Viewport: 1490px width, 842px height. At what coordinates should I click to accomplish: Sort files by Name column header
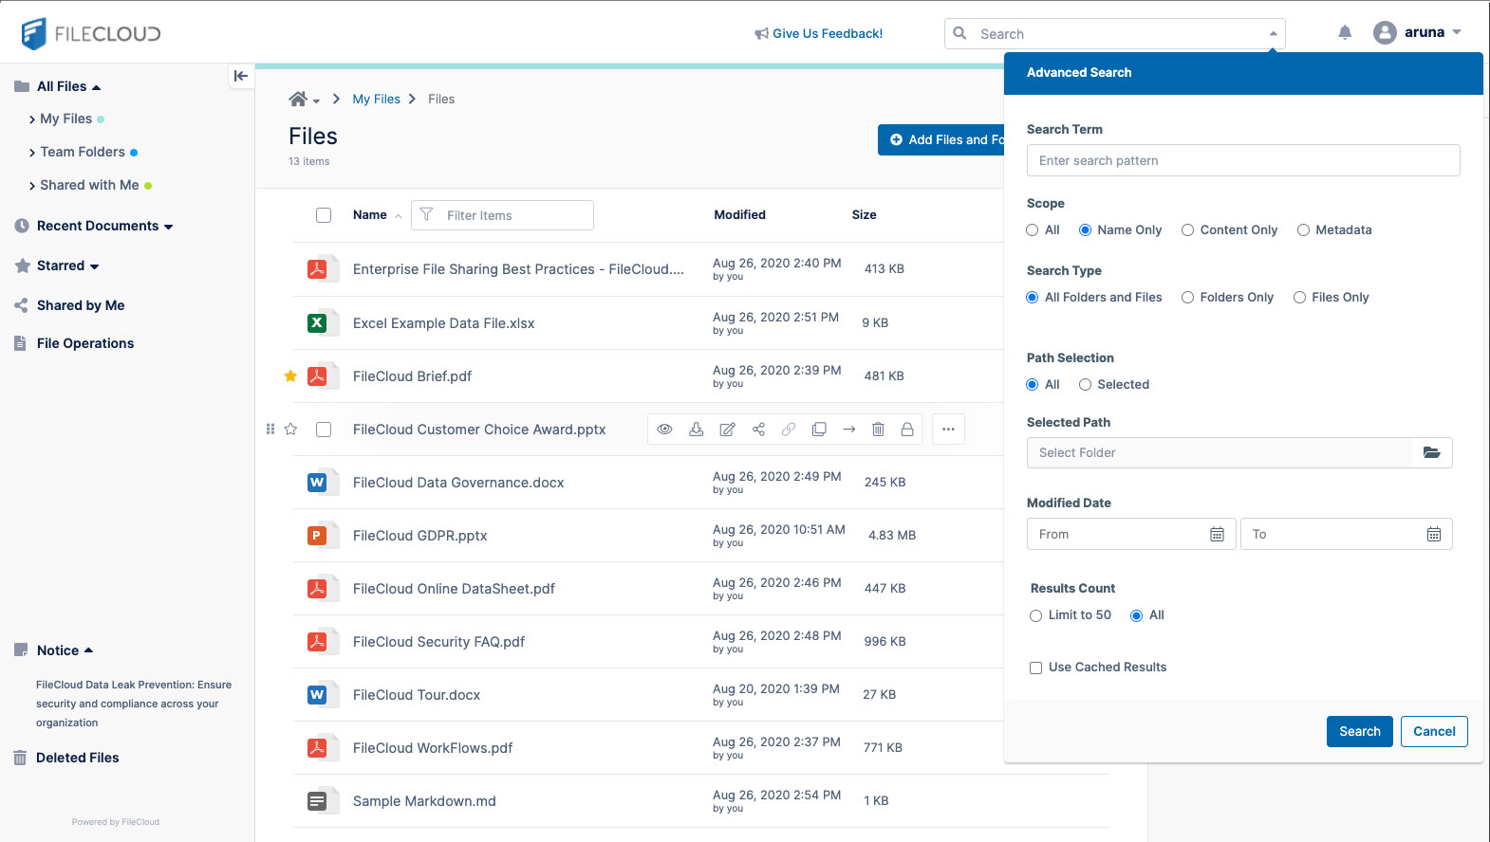pos(370,215)
